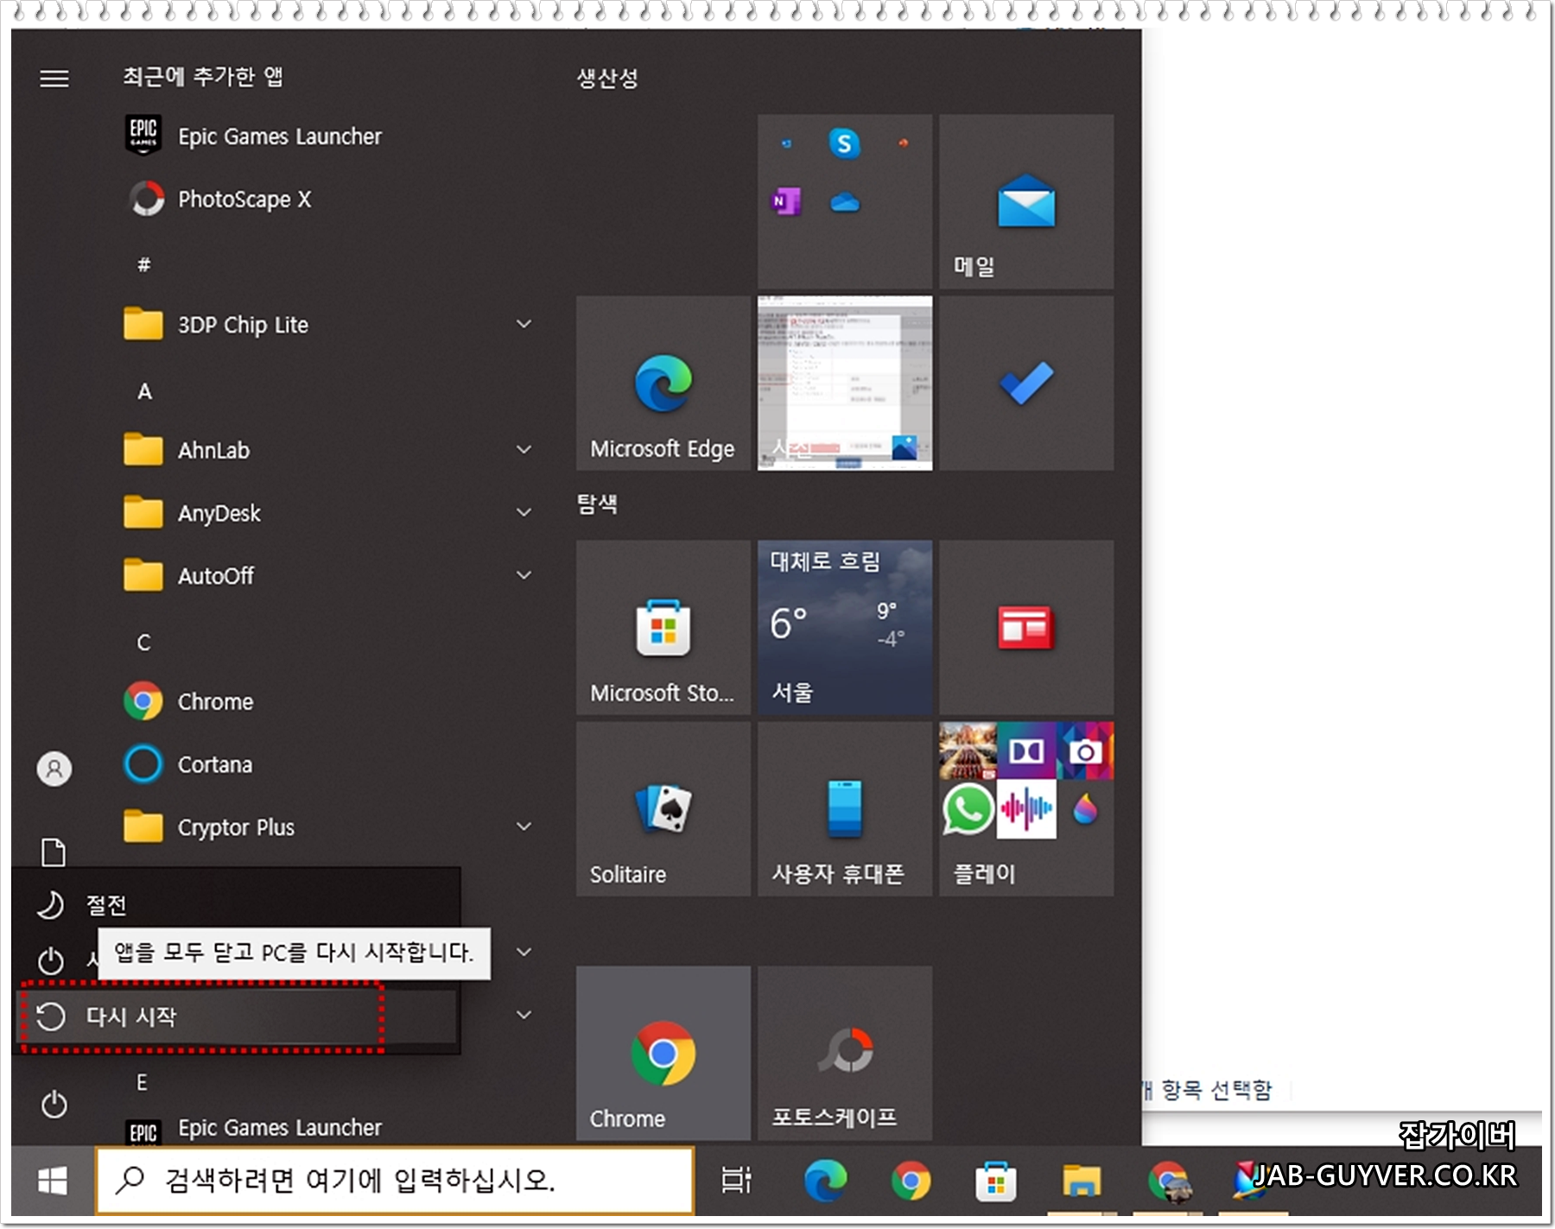Expand the AutoOff folder chevron
The width and height of the screenshot is (1555, 1229).
524,575
